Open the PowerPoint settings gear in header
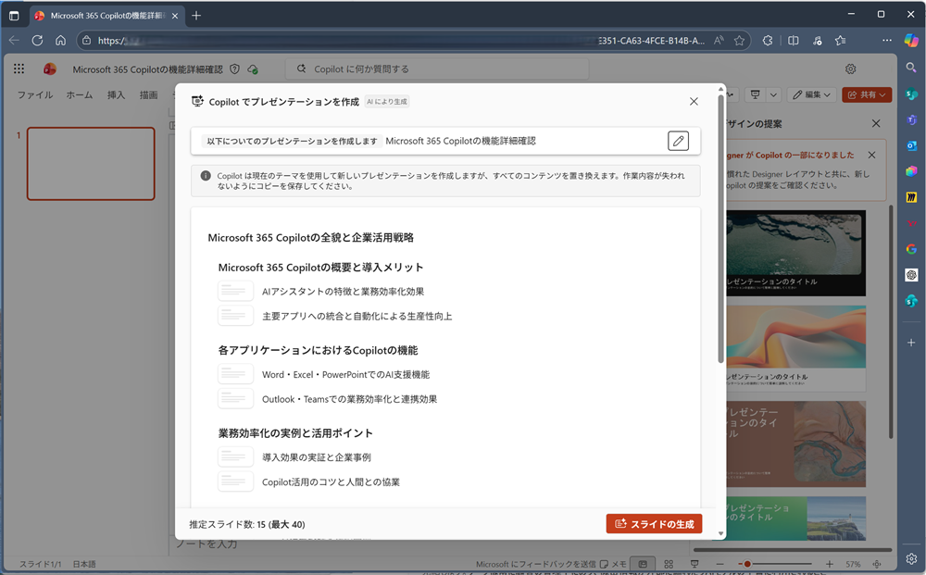The height and width of the screenshot is (575, 926). coord(850,69)
